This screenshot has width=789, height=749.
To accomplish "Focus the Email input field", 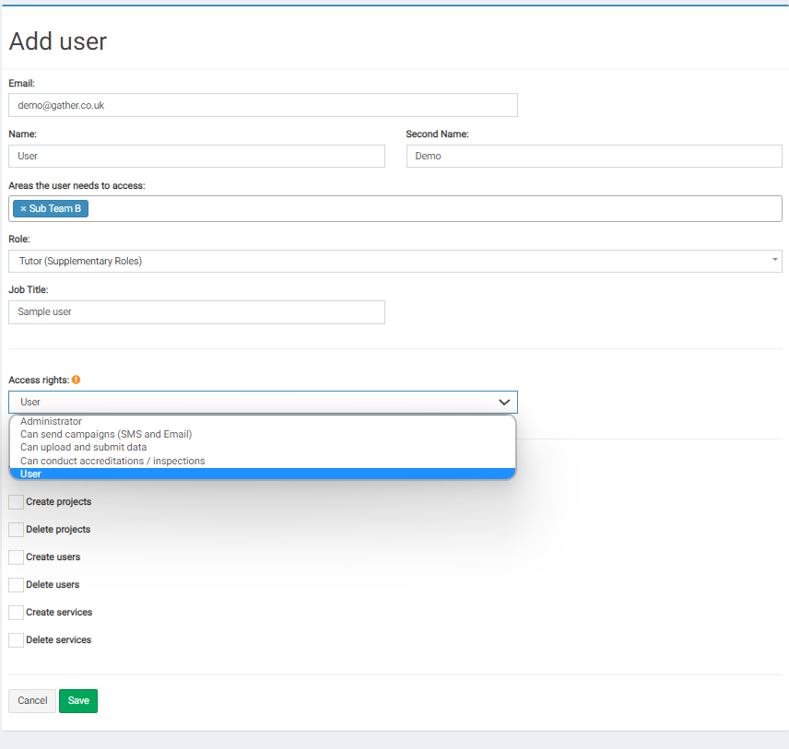I will coord(263,105).
